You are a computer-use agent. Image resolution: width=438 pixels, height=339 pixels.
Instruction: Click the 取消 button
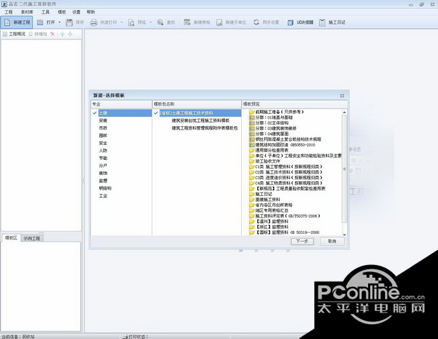click(332, 241)
